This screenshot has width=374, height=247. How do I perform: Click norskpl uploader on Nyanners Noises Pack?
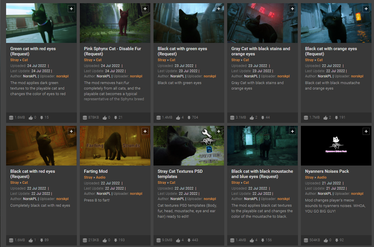357,194
